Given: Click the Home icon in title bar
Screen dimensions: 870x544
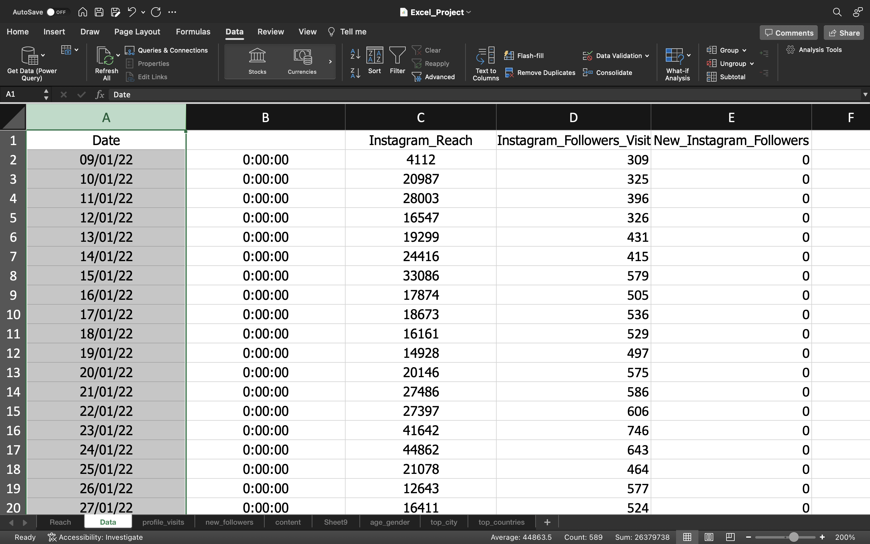Looking at the screenshot, I should (83, 12).
